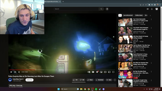This screenshot has width=162, height=91.
Task: Open File Explorer from the taskbar
Action: click(x=81, y=89)
